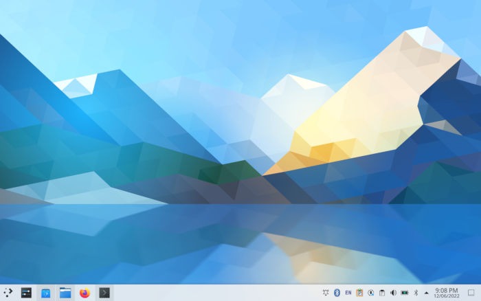
Task: Show battery and power status
Action: [404, 293]
